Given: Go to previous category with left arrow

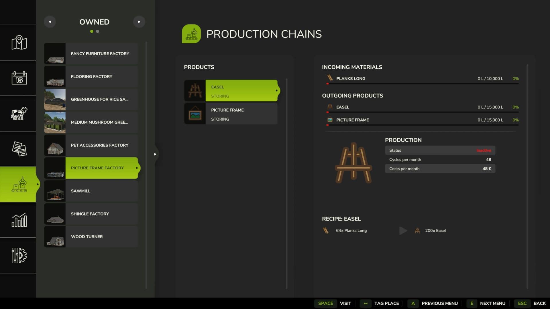Looking at the screenshot, I should coord(50,22).
